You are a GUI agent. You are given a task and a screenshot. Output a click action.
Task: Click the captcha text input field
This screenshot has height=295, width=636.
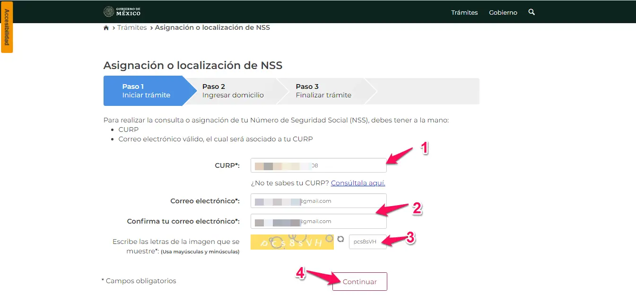[367, 242]
